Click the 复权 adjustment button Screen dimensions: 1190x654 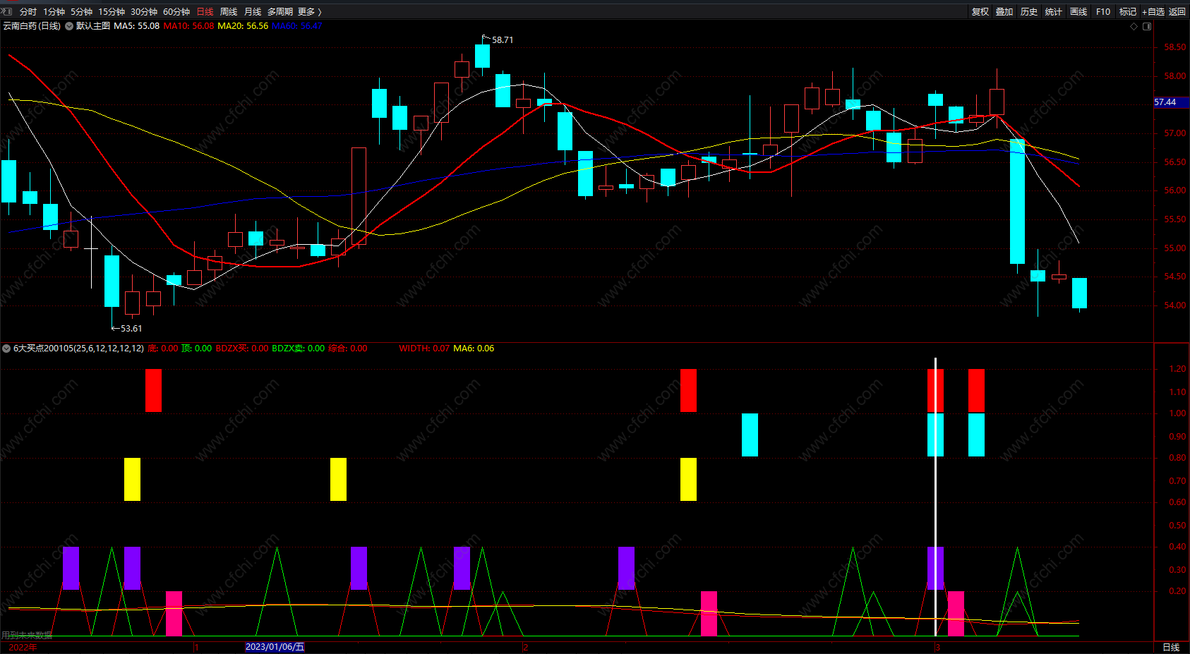[980, 12]
